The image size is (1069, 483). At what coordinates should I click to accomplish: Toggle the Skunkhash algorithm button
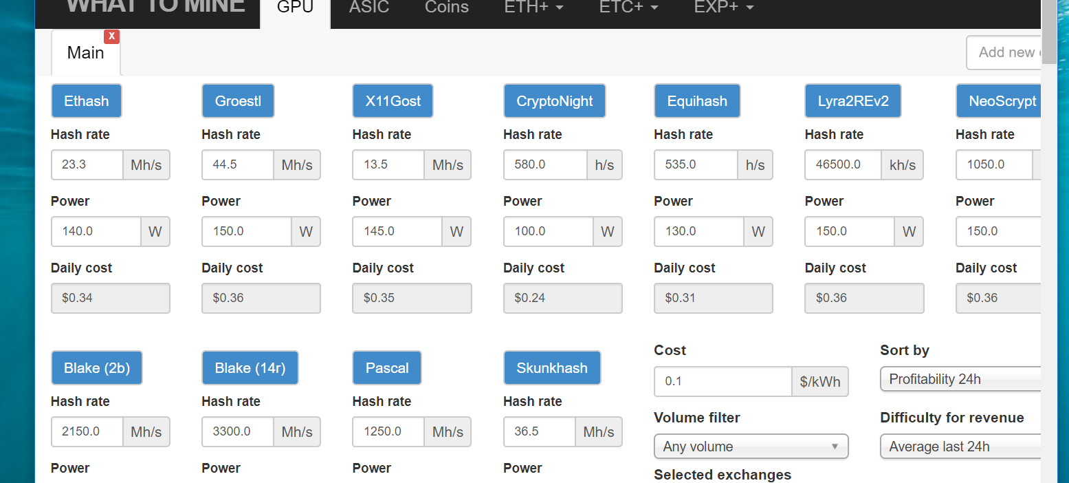(552, 368)
